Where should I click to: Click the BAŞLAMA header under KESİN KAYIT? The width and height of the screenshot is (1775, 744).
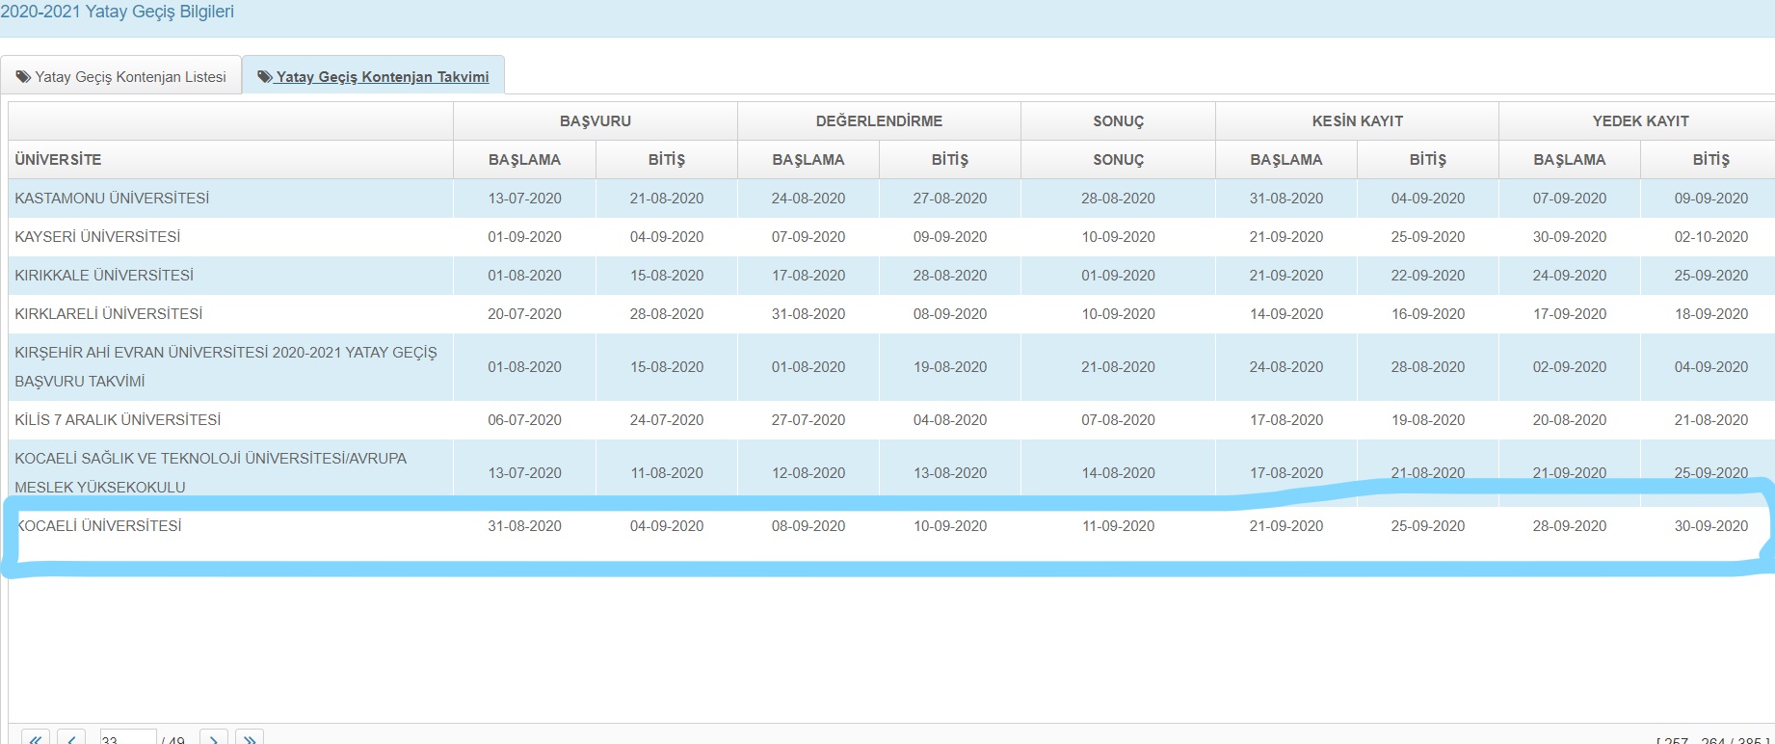(x=1286, y=159)
